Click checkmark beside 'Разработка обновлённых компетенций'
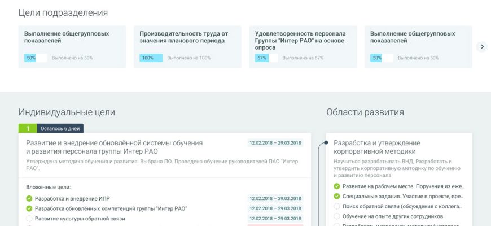 29,208
